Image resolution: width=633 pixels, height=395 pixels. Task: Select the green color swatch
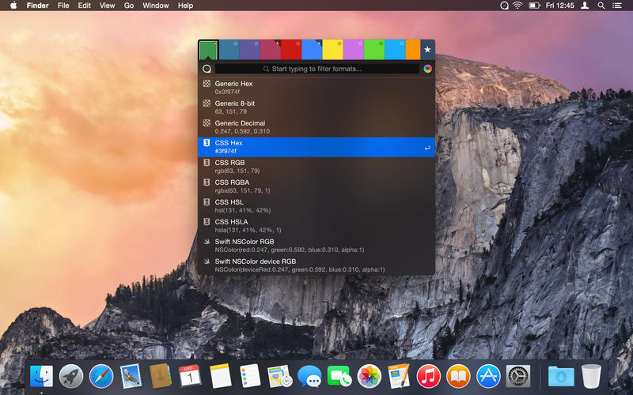click(x=208, y=50)
